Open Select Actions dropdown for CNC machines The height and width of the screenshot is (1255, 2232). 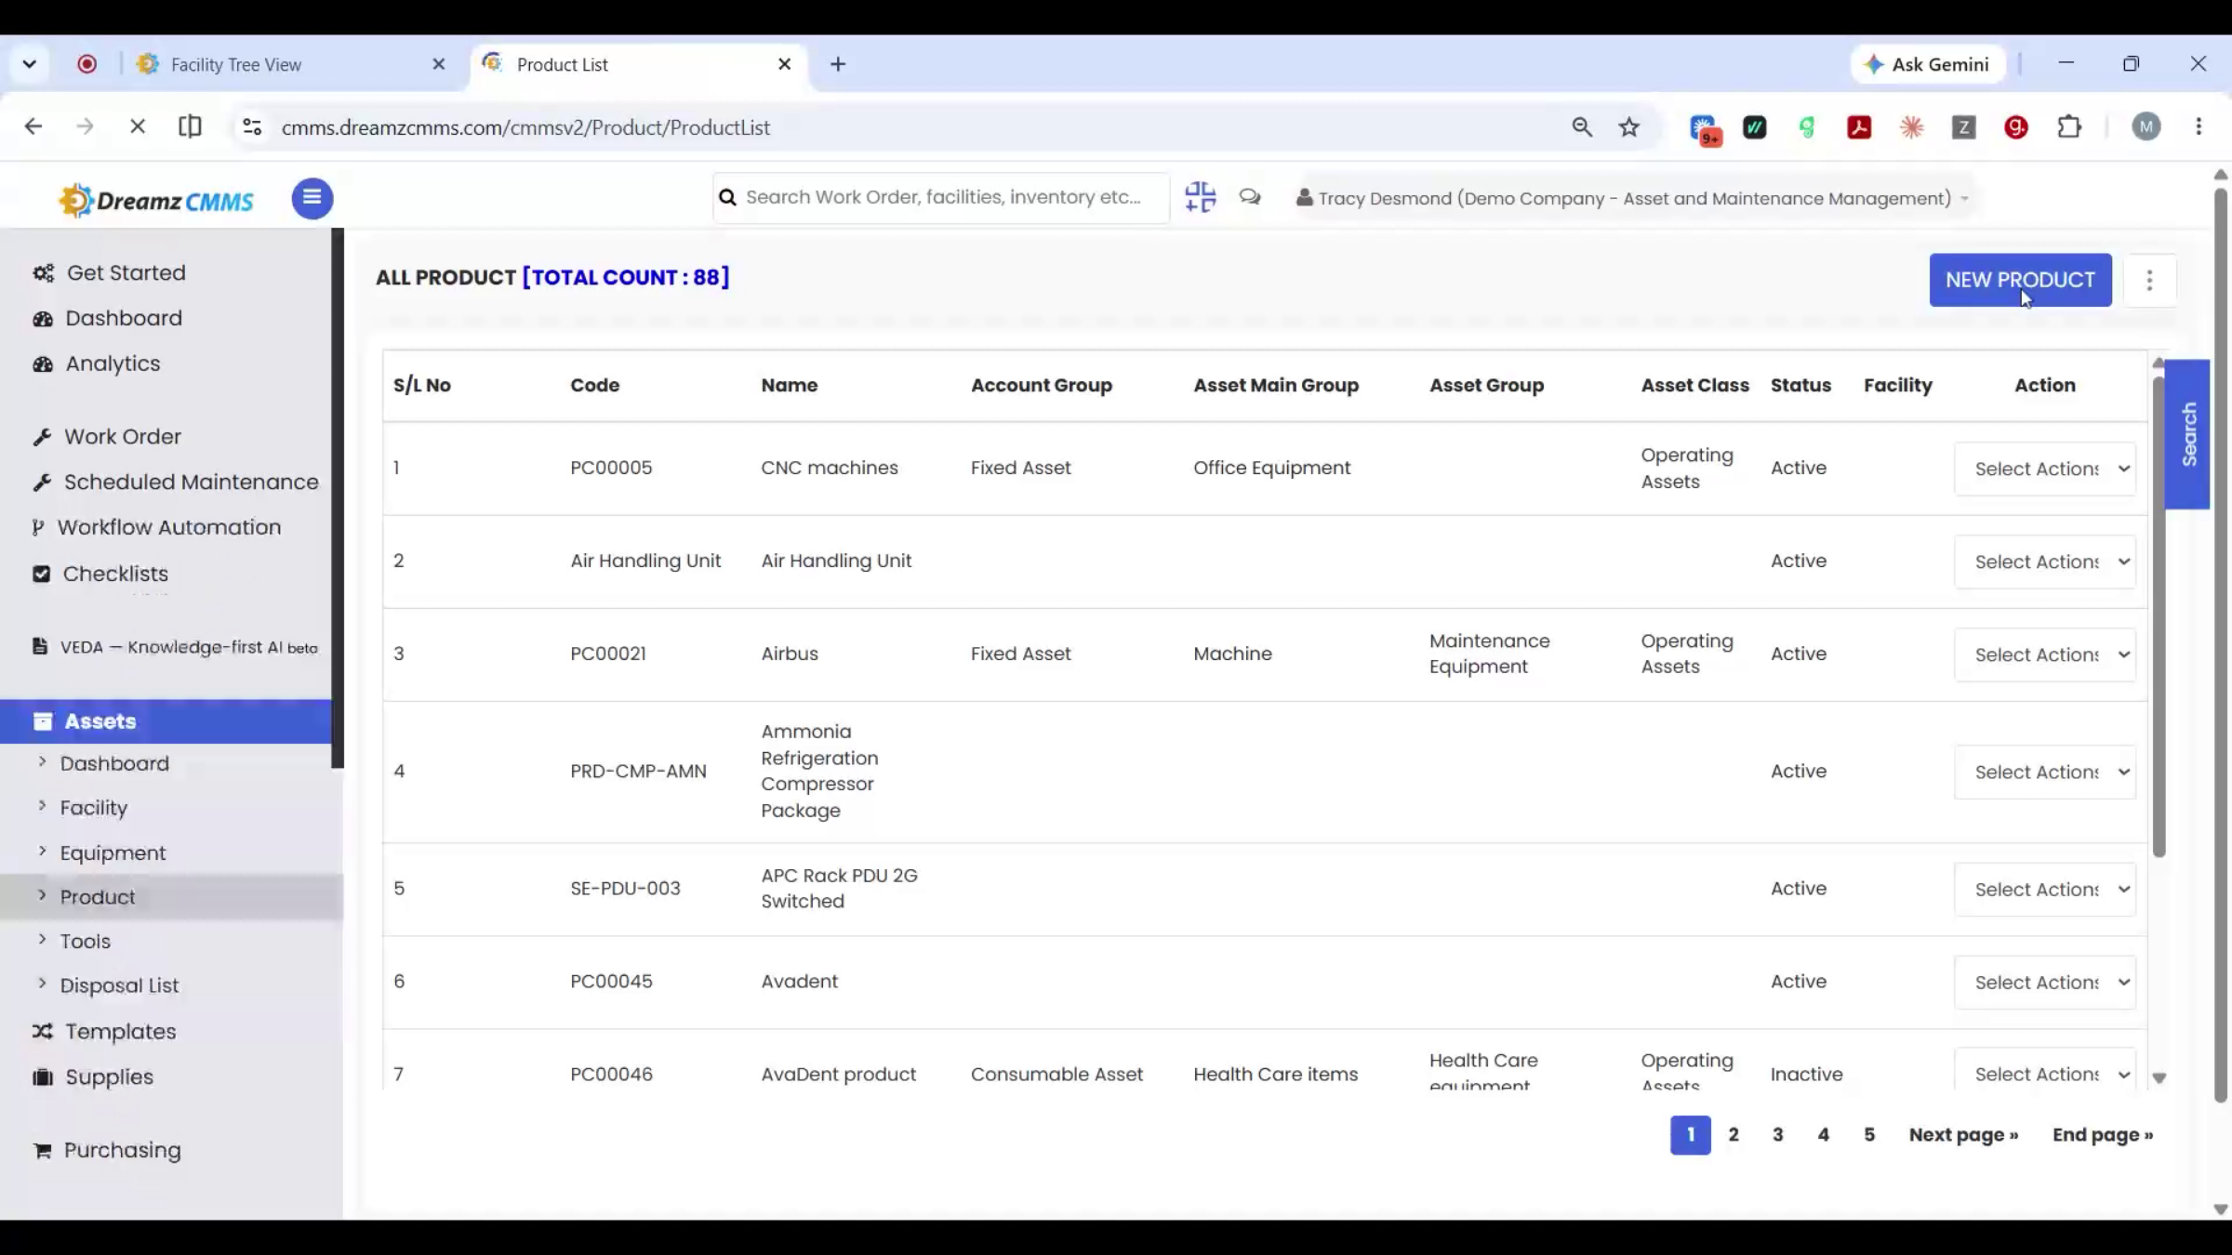(2044, 469)
